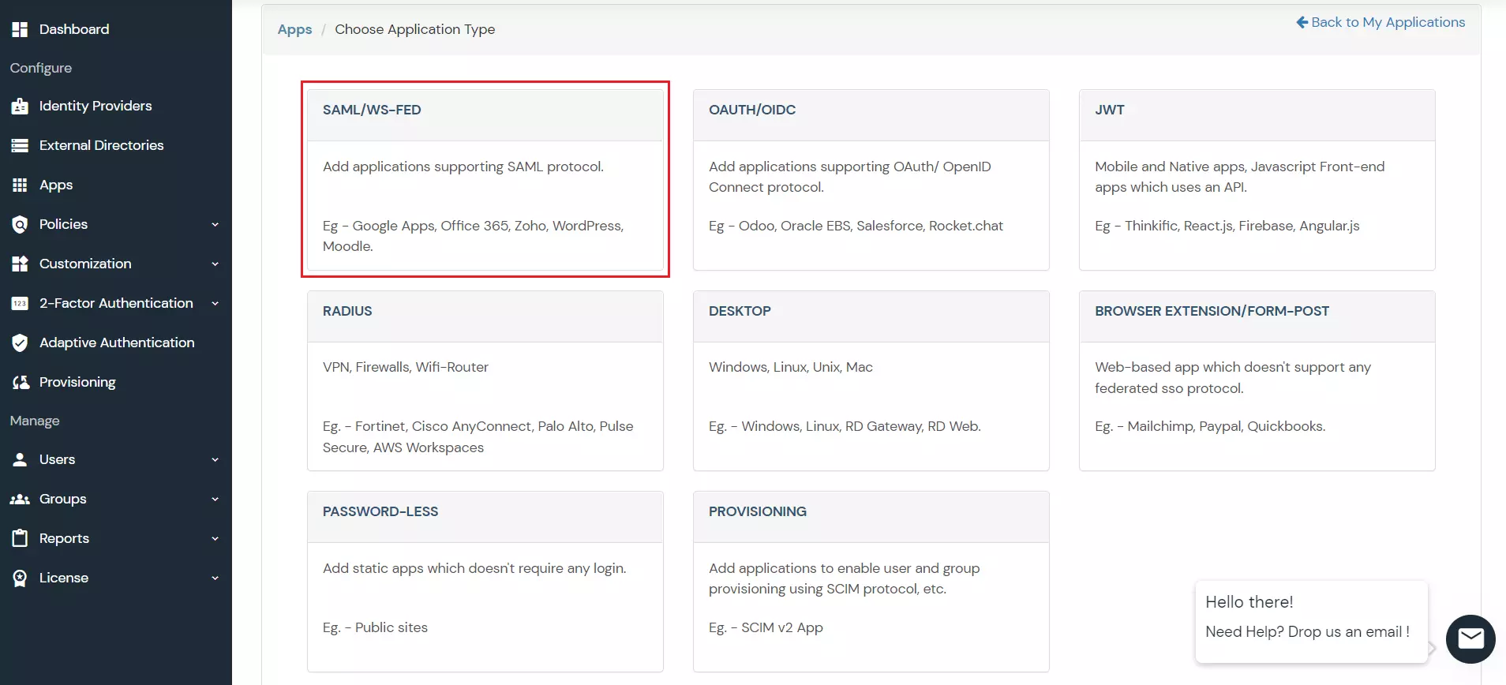Expand the 2-Factor Authentication chevron
This screenshot has width=1506, height=685.
tap(215, 303)
